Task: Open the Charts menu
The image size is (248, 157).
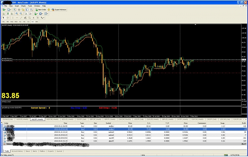Action: pos(23,6)
